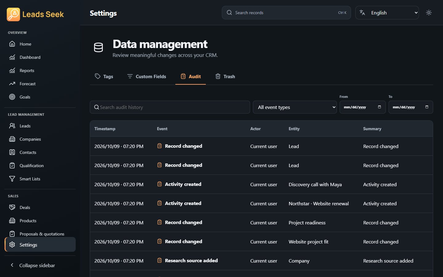Open Home from the sidebar

tap(40, 44)
